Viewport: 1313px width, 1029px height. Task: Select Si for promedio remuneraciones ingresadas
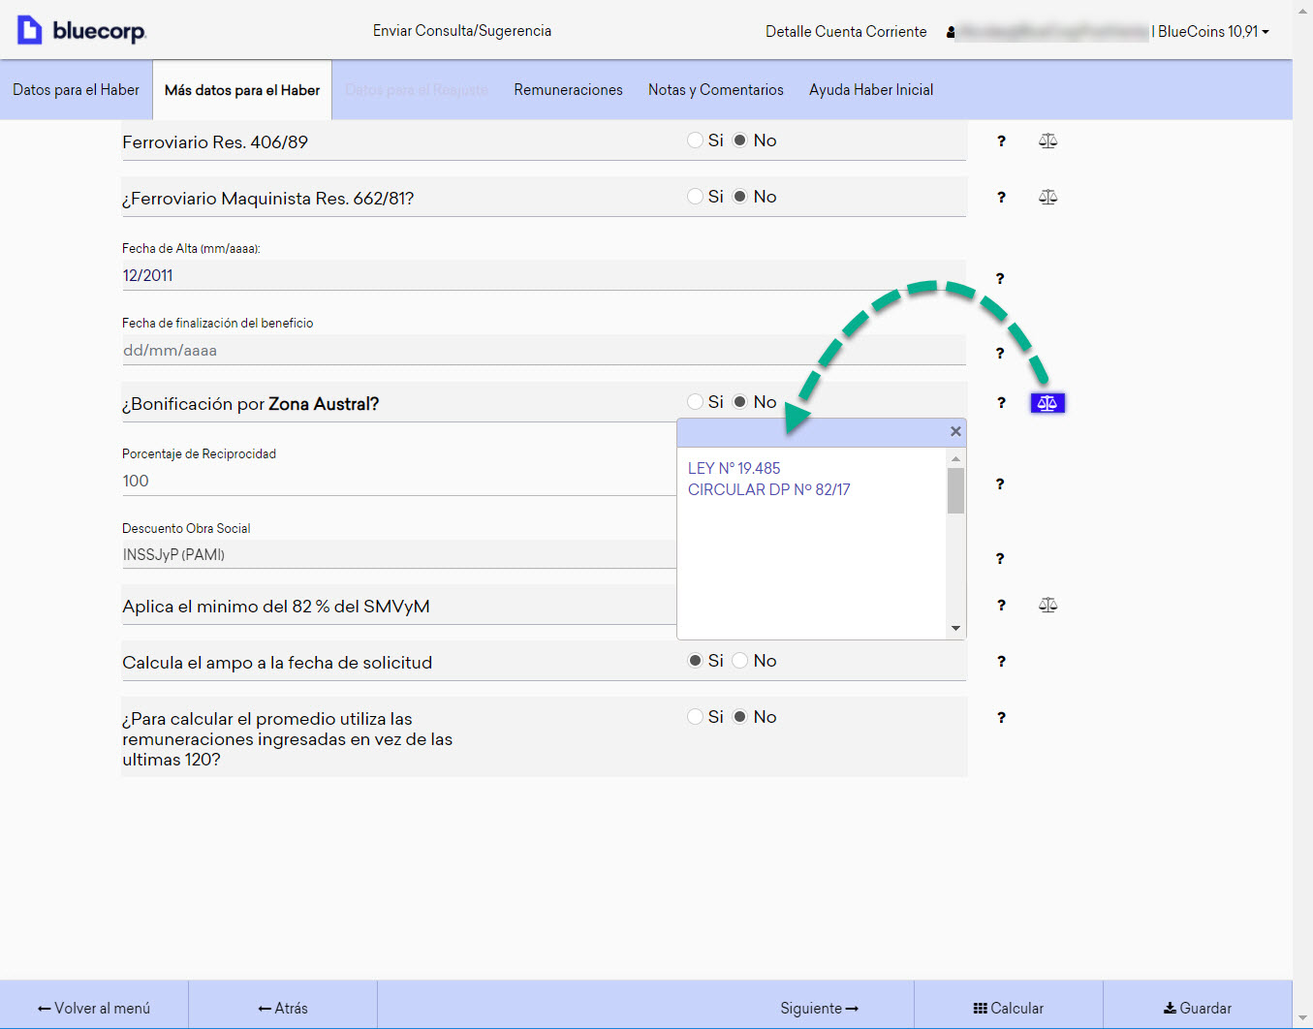pos(695,717)
